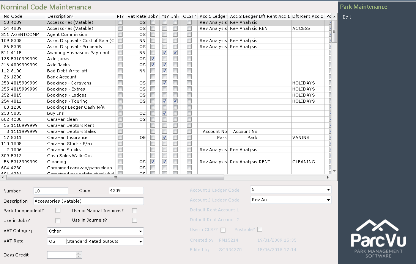Click the ParcVu logo
Screen dimensions: 416x264
(378, 238)
